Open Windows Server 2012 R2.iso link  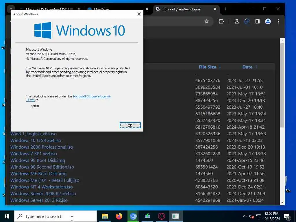pyautogui.click(x=39, y=200)
